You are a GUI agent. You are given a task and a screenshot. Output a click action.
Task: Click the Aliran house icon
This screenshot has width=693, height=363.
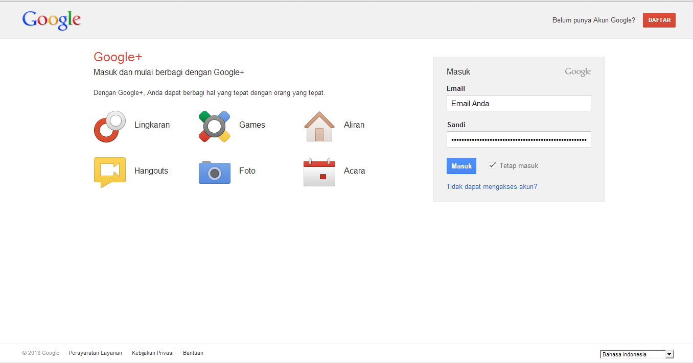pyautogui.click(x=319, y=126)
